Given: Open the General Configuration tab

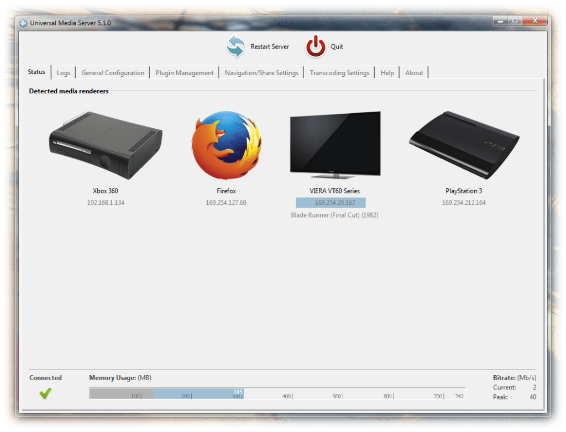Looking at the screenshot, I should (112, 72).
